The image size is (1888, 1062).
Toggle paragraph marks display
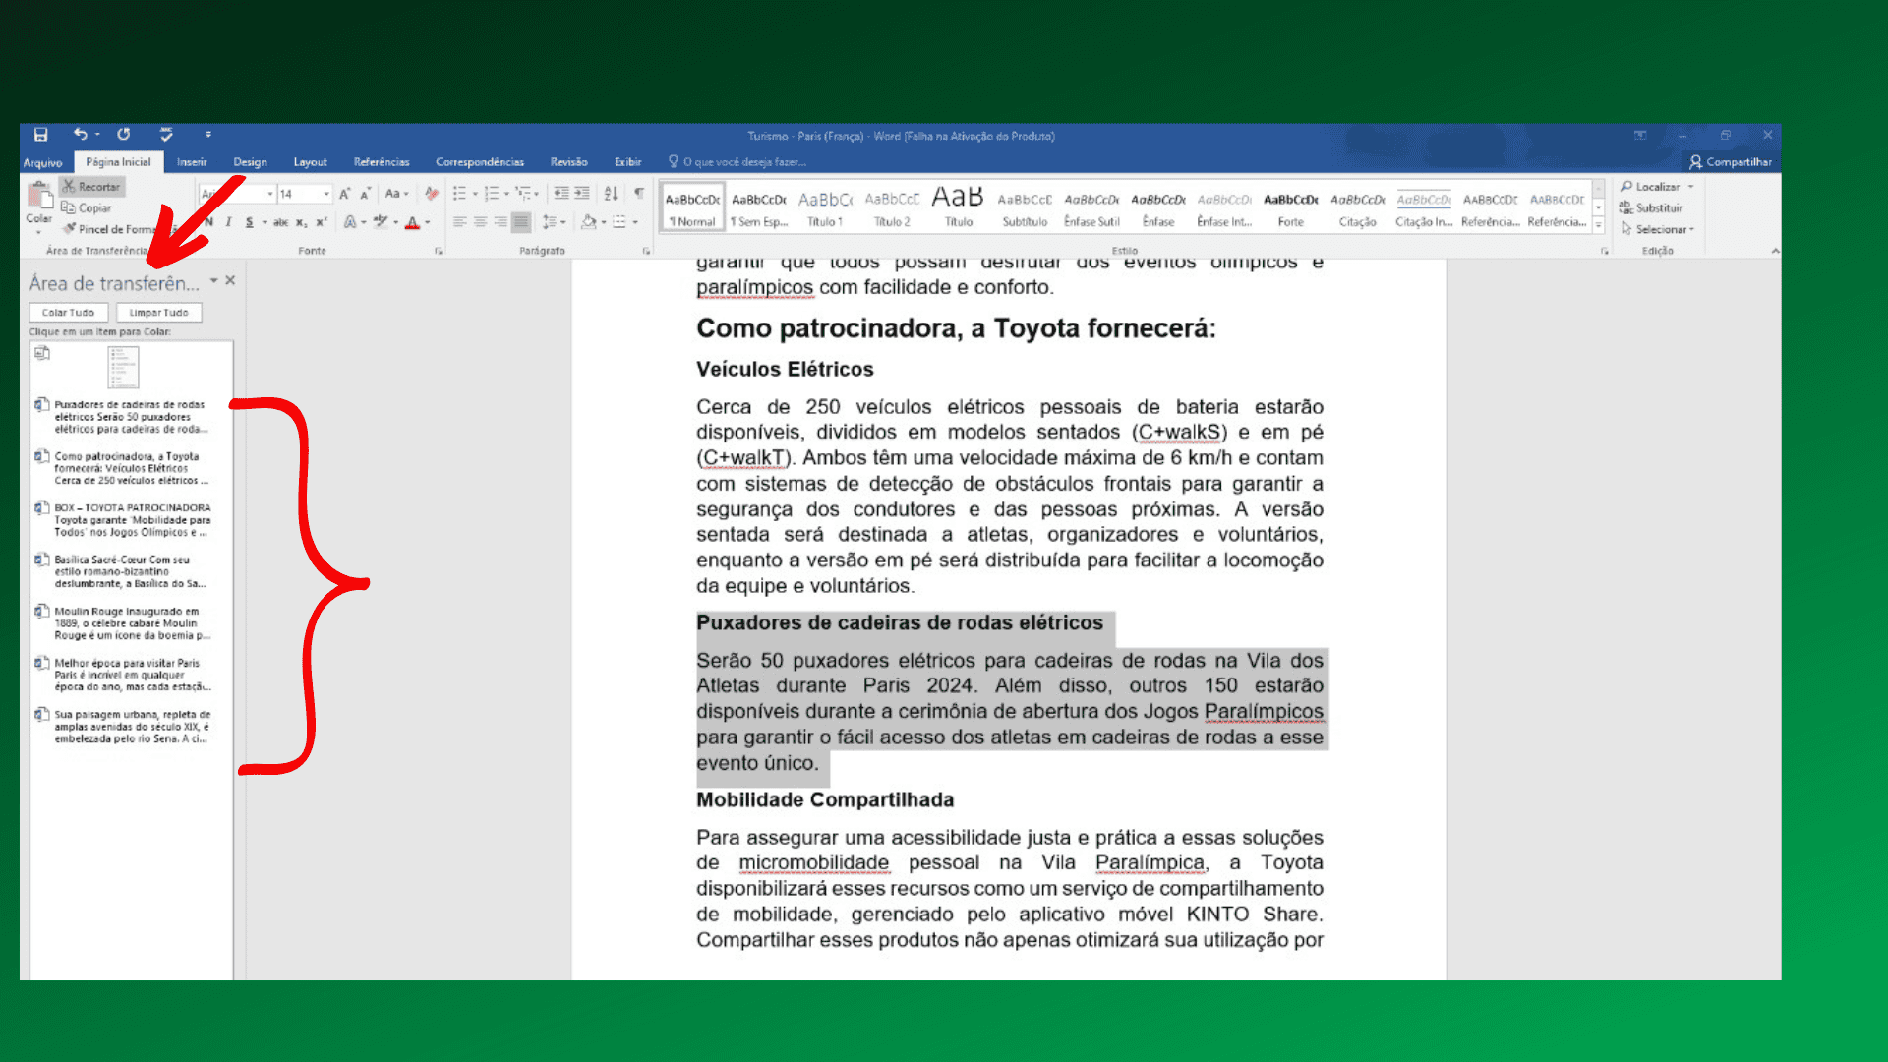tap(640, 193)
